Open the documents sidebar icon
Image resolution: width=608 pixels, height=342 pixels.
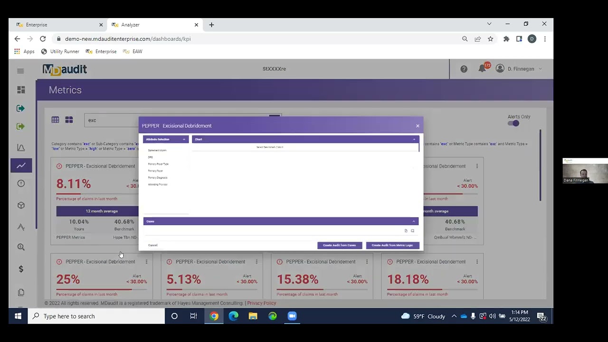21,293
